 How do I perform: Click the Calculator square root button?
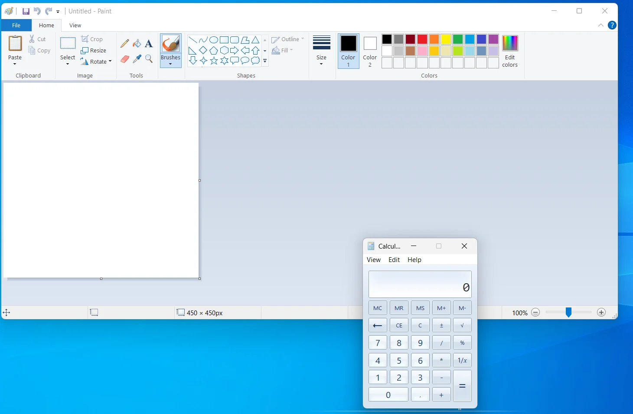click(x=462, y=325)
